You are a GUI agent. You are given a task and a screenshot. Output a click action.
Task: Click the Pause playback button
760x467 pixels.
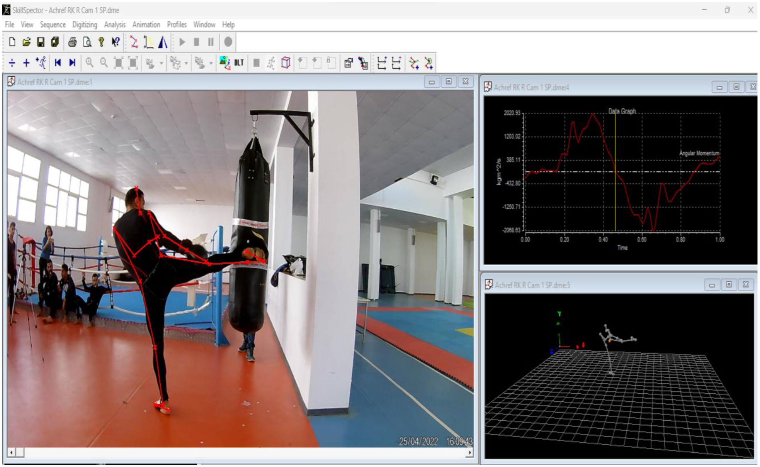coord(211,42)
